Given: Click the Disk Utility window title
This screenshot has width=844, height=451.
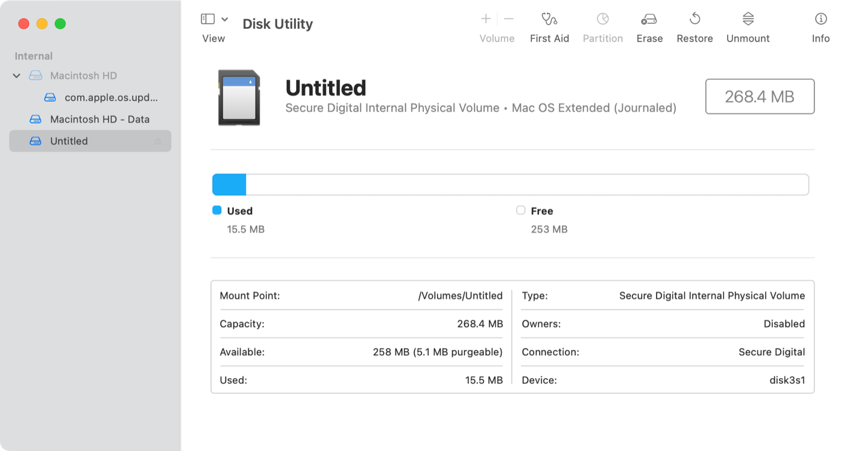Looking at the screenshot, I should click(278, 24).
